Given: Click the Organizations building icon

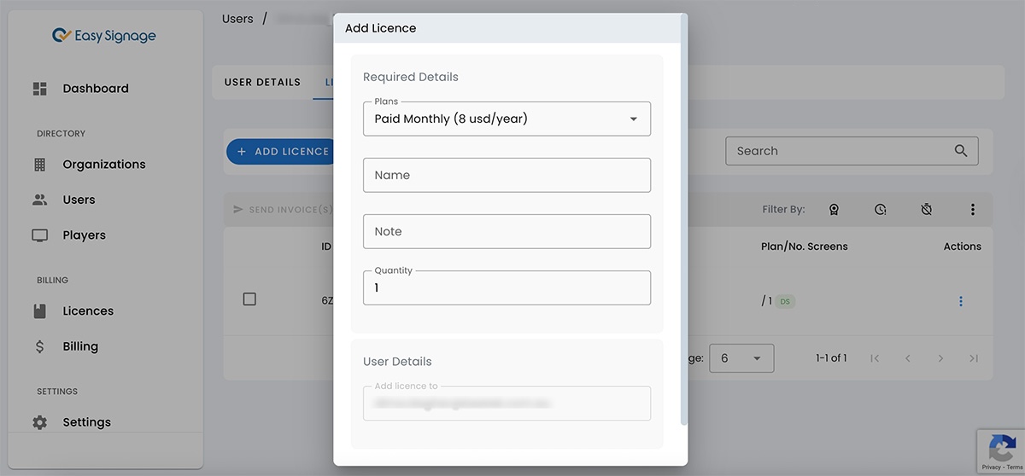Looking at the screenshot, I should coord(39,165).
